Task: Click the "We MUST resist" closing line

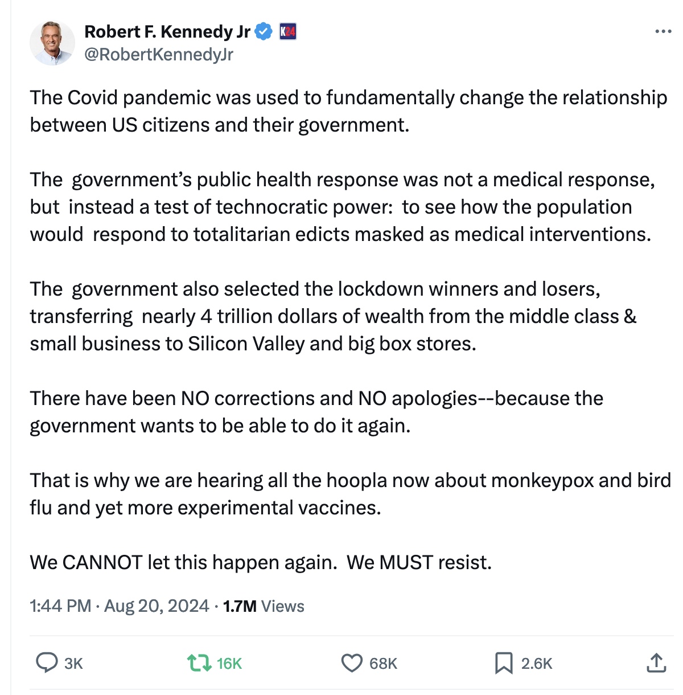Action: tap(419, 562)
